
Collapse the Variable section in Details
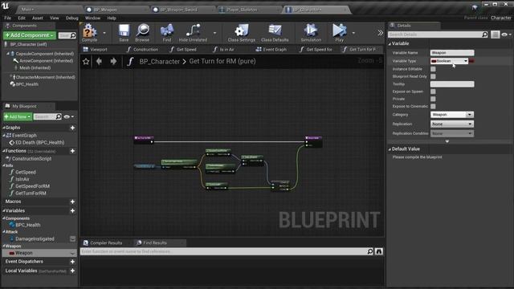click(x=390, y=43)
